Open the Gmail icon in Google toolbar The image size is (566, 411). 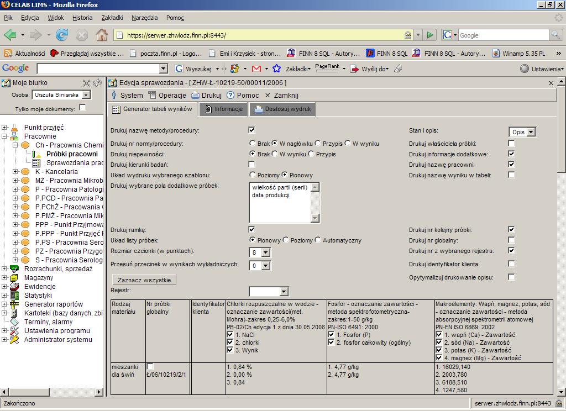(256, 68)
